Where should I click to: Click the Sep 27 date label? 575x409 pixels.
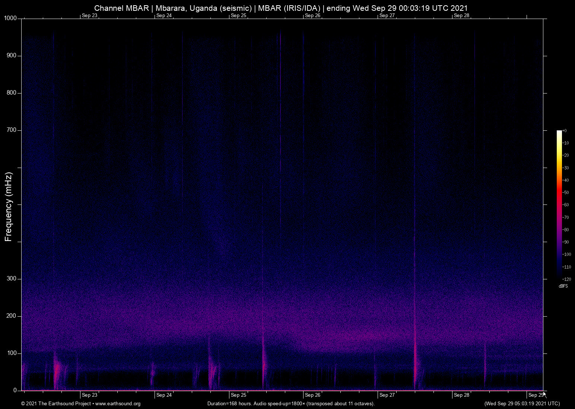(x=387, y=395)
